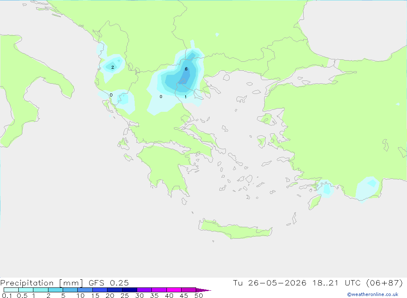Click the '1' precipitation value near Thessaloniki
This screenshot has width=407, height=298.
(186, 97)
